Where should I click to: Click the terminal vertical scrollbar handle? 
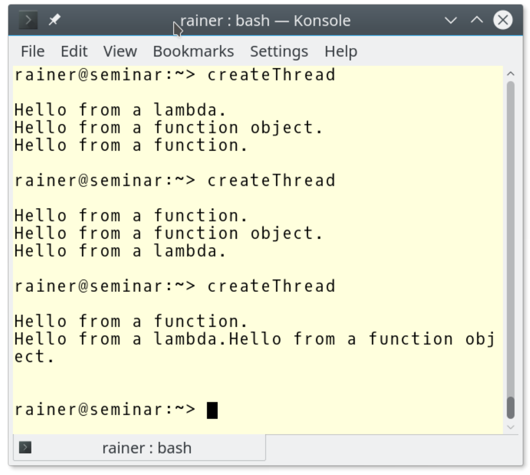tap(510, 407)
